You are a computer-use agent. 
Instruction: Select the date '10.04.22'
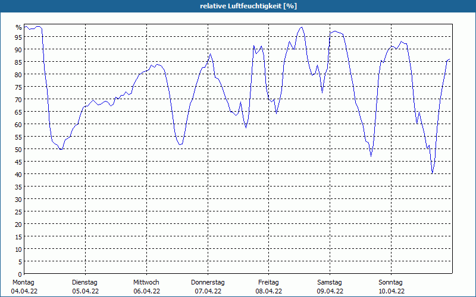[391, 291]
